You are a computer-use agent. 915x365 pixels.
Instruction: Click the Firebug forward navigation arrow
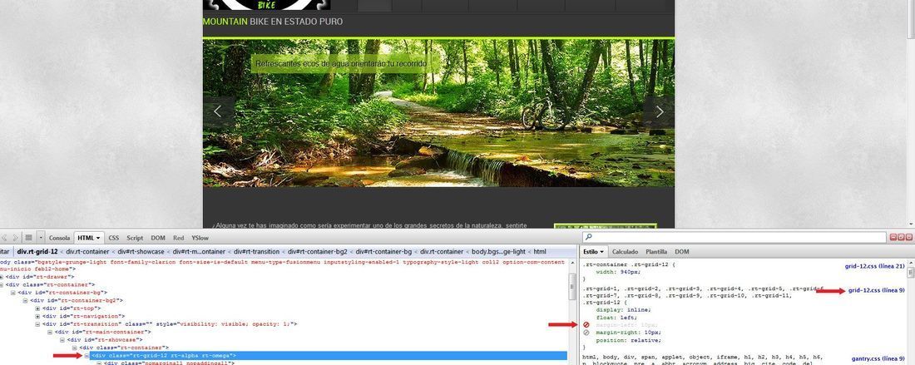click(16, 238)
